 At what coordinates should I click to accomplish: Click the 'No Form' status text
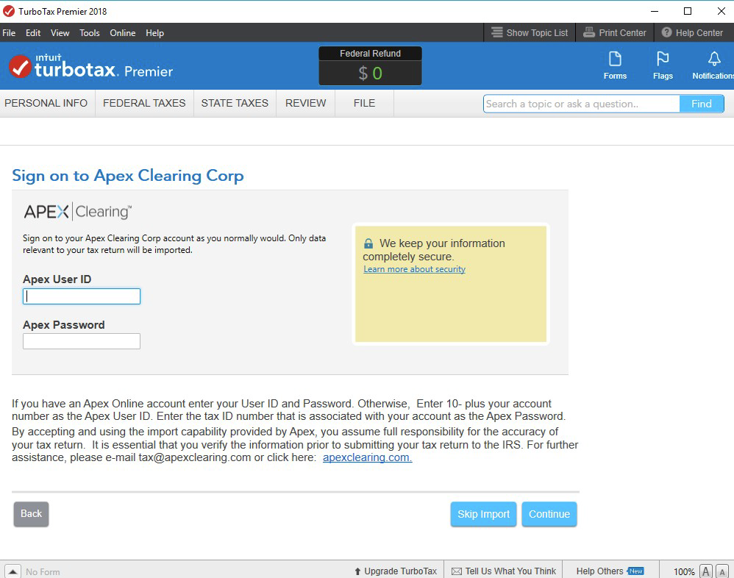(x=43, y=571)
